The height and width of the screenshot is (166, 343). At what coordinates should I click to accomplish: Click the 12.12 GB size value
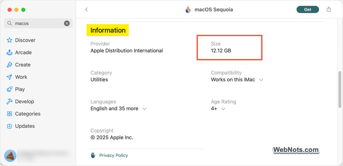click(221, 51)
